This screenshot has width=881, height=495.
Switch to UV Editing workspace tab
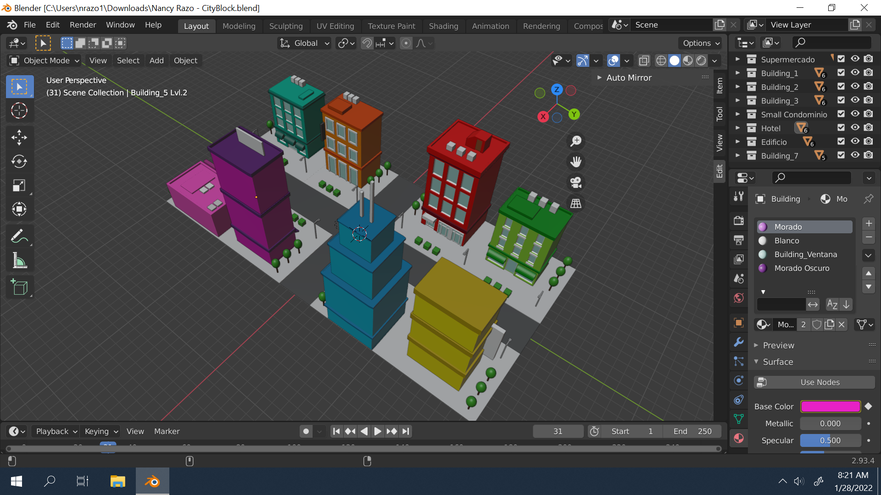335,26
